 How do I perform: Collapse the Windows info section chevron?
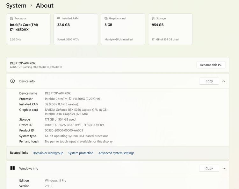click(224, 168)
